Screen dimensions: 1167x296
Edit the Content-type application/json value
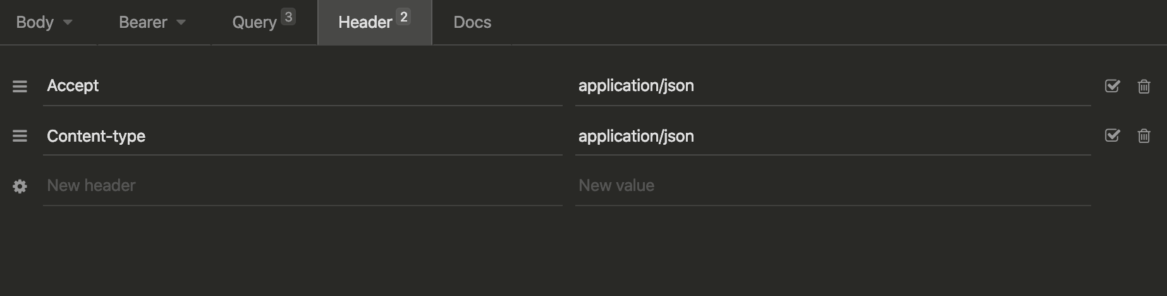pos(833,136)
